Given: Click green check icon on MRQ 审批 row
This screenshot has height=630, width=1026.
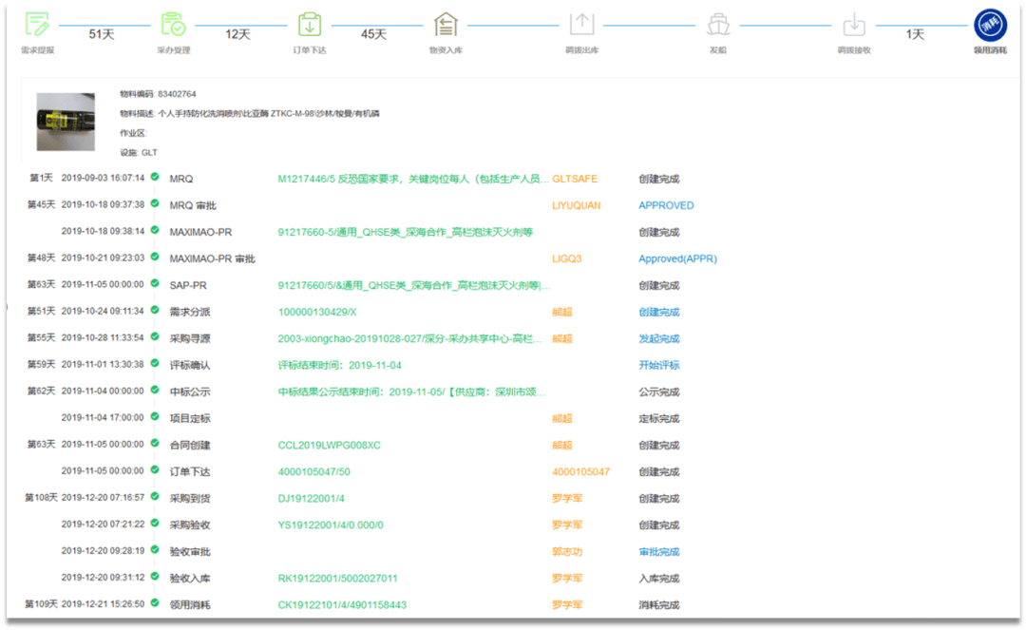Looking at the screenshot, I should point(155,203).
